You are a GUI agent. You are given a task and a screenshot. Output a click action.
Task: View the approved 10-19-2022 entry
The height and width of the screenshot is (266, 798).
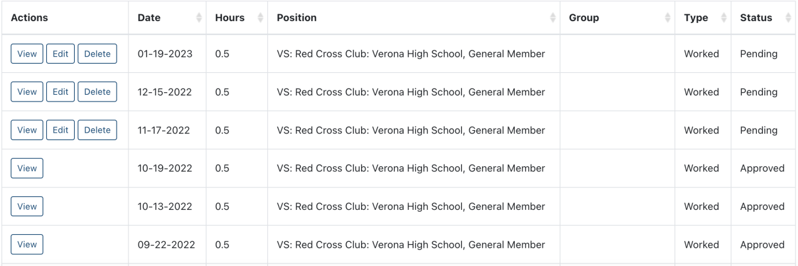pos(27,168)
